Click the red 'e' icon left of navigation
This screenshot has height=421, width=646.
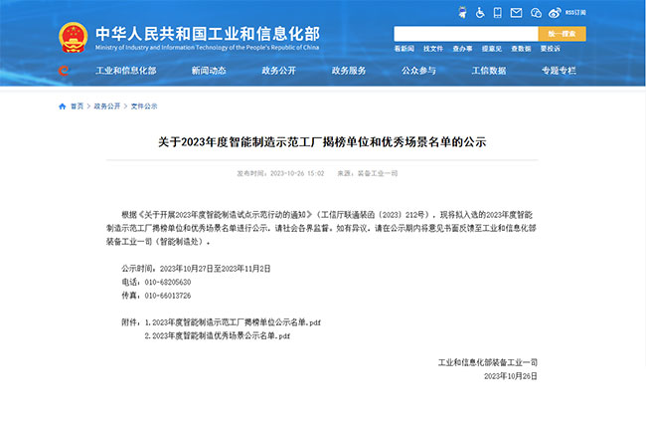tap(63, 71)
